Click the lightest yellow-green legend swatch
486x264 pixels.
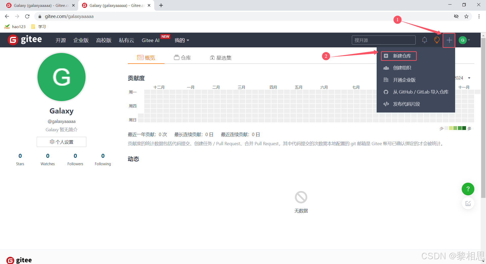click(451, 128)
